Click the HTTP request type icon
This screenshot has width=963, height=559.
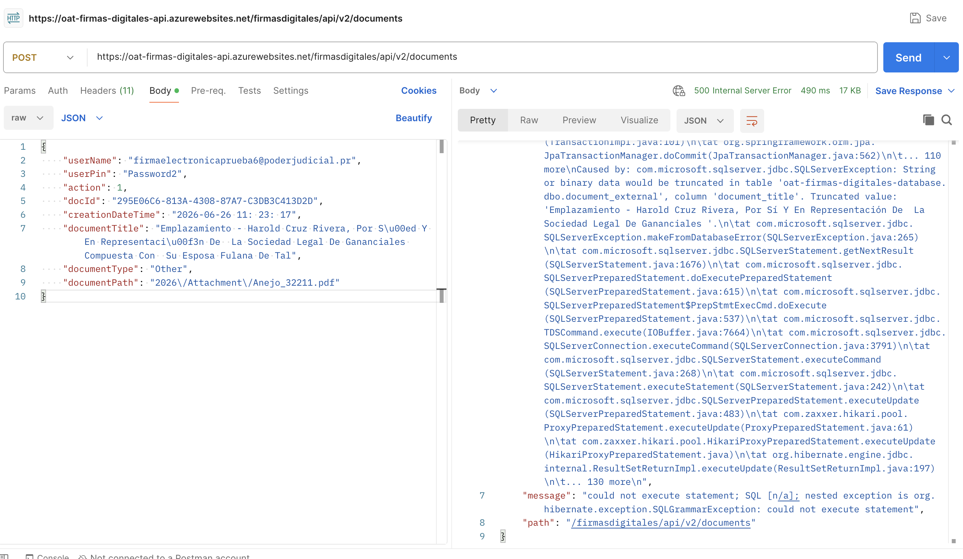(13, 18)
